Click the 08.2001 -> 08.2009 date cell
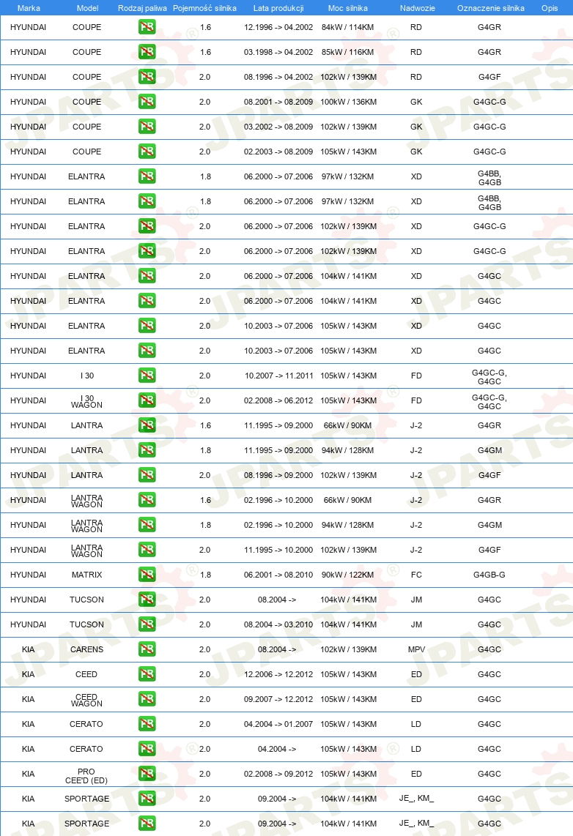Image resolution: width=573 pixels, height=836 pixels. pyautogui.click(x=278, y=102)
